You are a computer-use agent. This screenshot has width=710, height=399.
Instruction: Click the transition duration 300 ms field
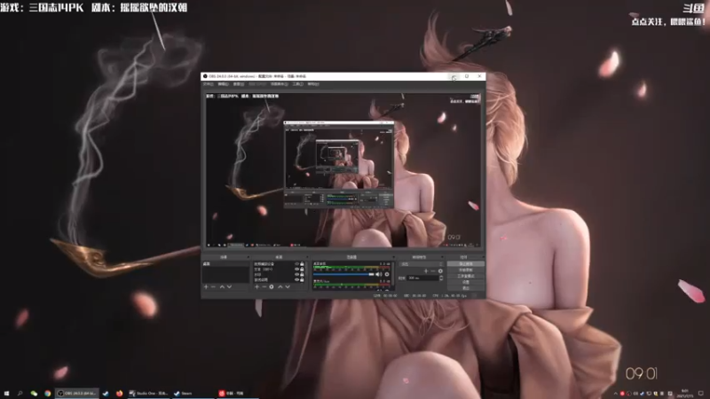[x=422, y=278]
